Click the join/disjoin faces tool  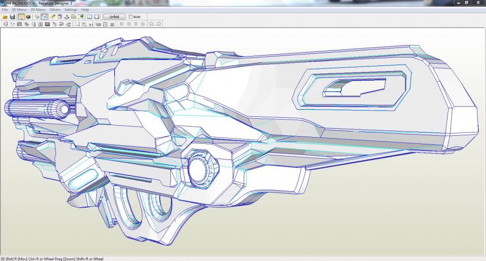tap(19, 24)
